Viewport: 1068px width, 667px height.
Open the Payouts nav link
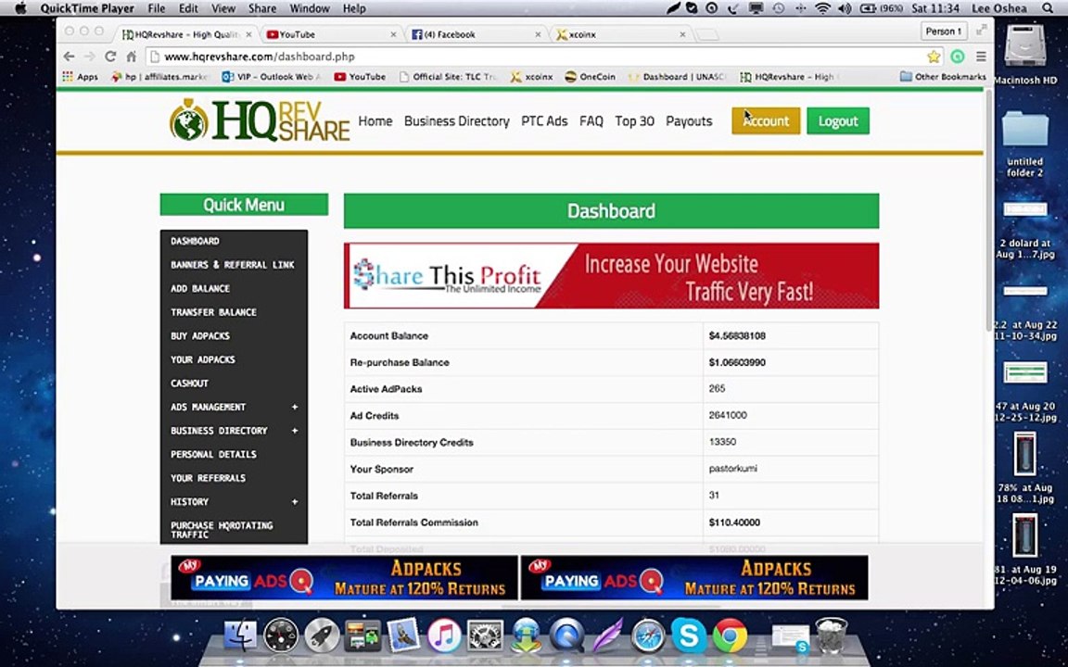coord(689,121)
